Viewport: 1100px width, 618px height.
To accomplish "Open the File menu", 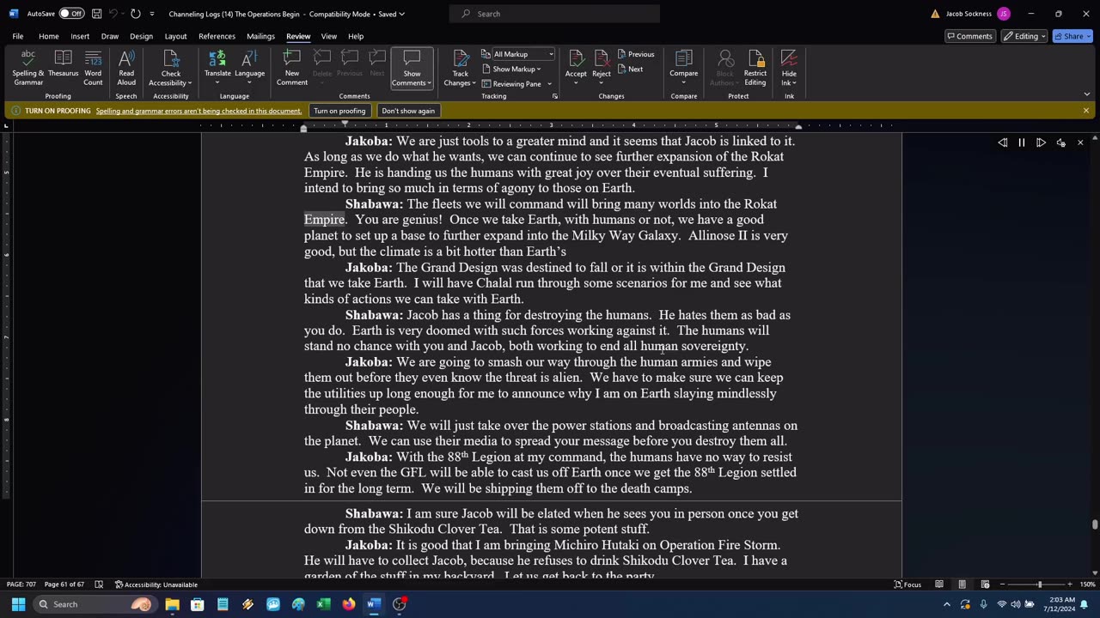I will (x=17, y=36).
